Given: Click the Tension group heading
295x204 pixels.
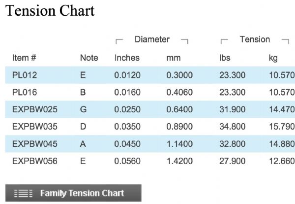Looking at the screenshot, I should pos(255,39).
